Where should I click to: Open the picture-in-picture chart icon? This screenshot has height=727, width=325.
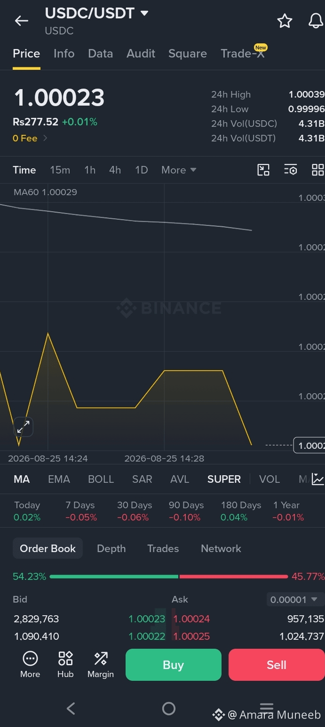click(263, 170)
